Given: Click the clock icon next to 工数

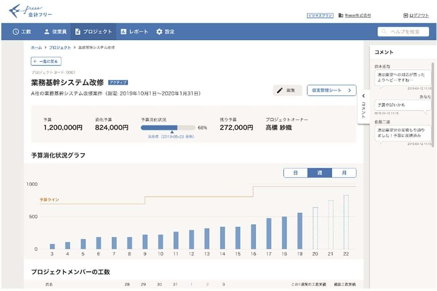Looking at the screenshot, I should (16, 32).
